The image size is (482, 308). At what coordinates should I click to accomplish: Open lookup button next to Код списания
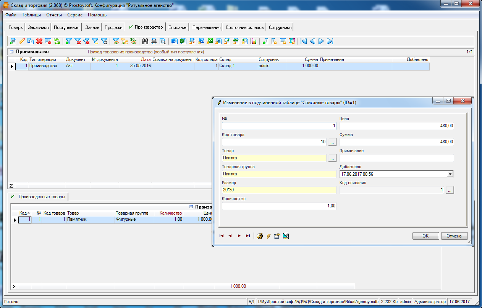(x=450, y=190)
